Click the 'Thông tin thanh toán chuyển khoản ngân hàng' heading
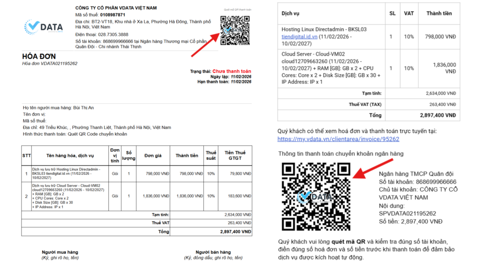The width and height of the screenshot is (480, 270). point(341,153)
